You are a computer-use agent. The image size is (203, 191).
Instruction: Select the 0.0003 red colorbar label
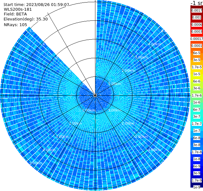196,31
